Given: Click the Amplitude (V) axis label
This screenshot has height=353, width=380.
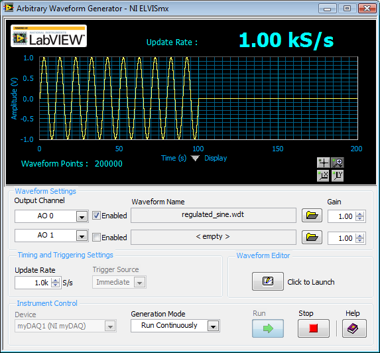Looking at the screenshot, I should click(15, 98).
